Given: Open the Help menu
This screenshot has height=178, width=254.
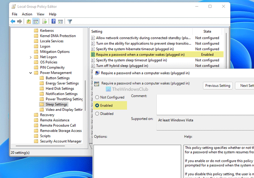Looking at the screenshot, I should coord(53,14).
